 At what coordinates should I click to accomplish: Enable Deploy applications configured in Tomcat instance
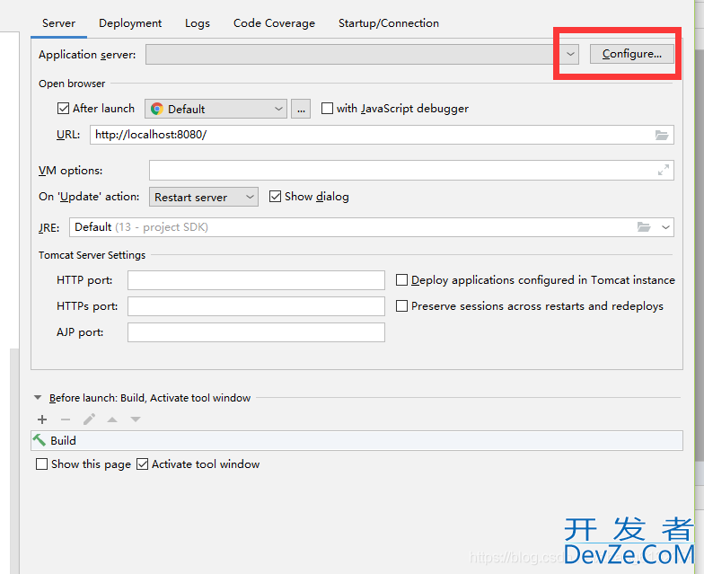[x=402, y=280]
